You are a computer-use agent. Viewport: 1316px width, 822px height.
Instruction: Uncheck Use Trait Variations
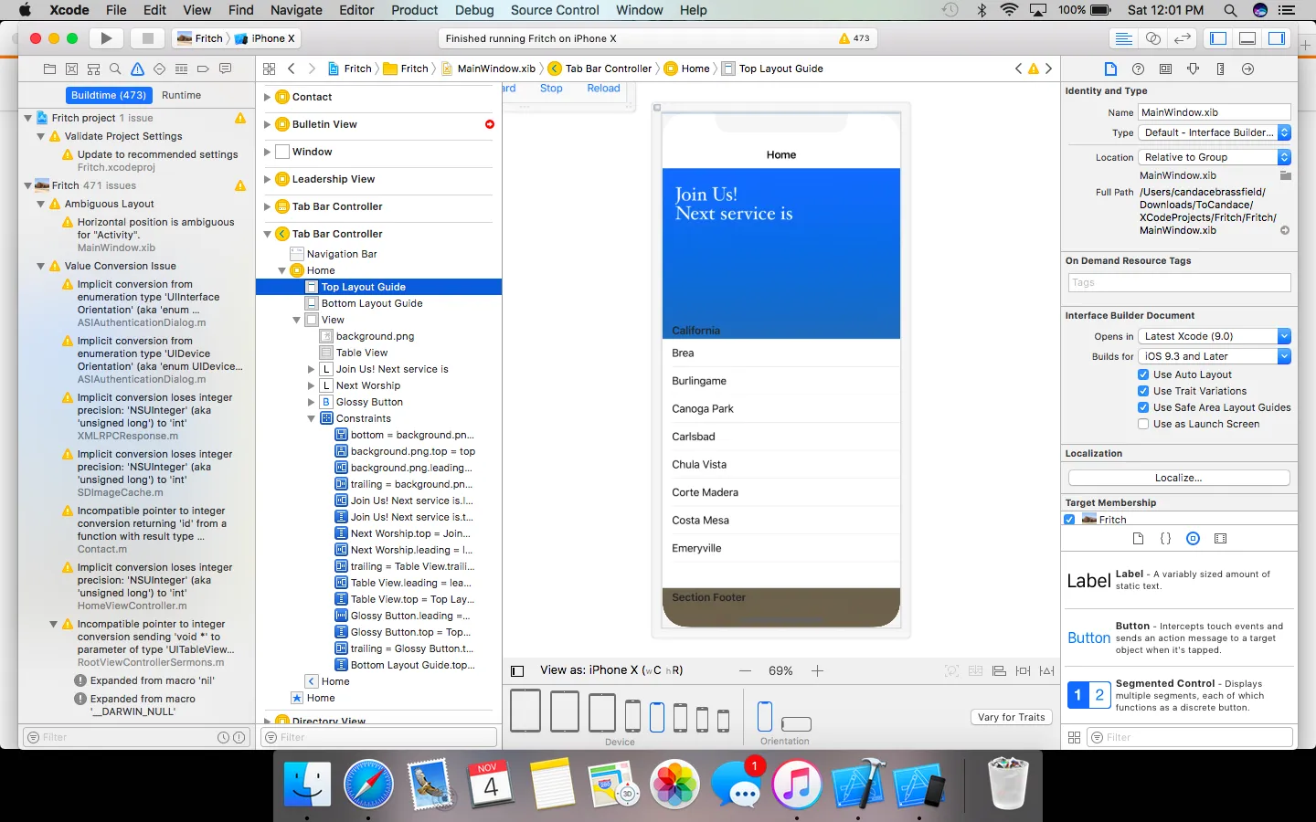(x=1143, y=391)
